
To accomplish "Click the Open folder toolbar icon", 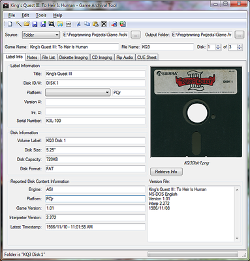I will coord(27,24).
